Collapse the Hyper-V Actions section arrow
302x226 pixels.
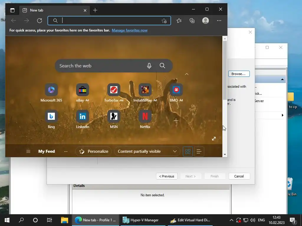tap(282, 79)
